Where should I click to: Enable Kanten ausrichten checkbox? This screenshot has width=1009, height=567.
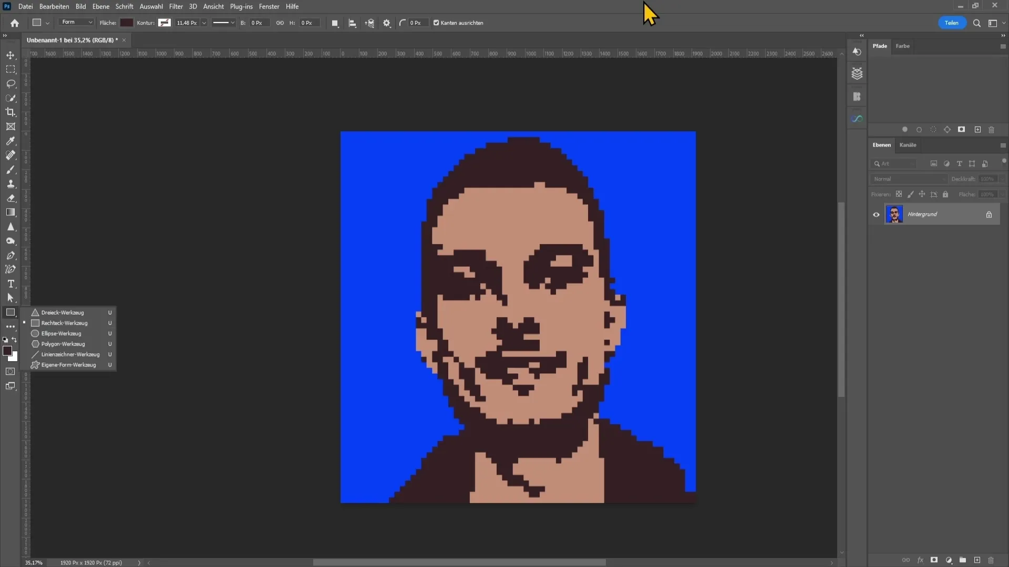(x=435, y=23)
